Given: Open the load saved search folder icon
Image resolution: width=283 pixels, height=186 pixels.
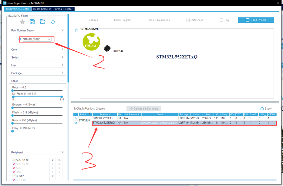Looking at the screenshot, I should click(43, 22).
